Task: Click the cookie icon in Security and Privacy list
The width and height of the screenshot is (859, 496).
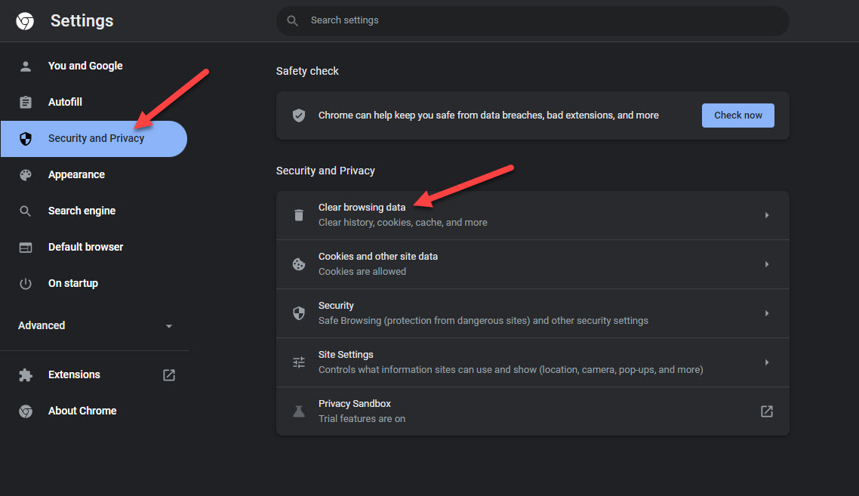Action: click(299, 264)
